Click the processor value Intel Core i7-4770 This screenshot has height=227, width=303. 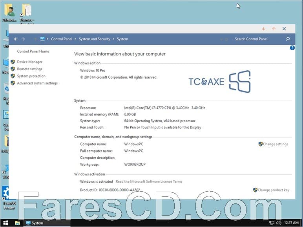(x=164, y=108)
